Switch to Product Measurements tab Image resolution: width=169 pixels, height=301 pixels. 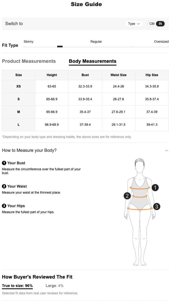[x=29, y=61]
